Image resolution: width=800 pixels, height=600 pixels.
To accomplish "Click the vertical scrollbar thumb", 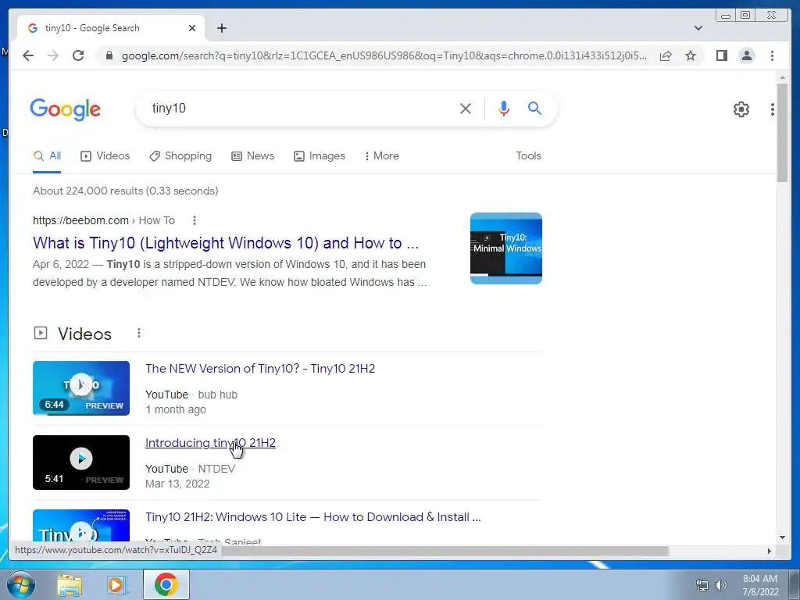I will [x=782, y=133].
